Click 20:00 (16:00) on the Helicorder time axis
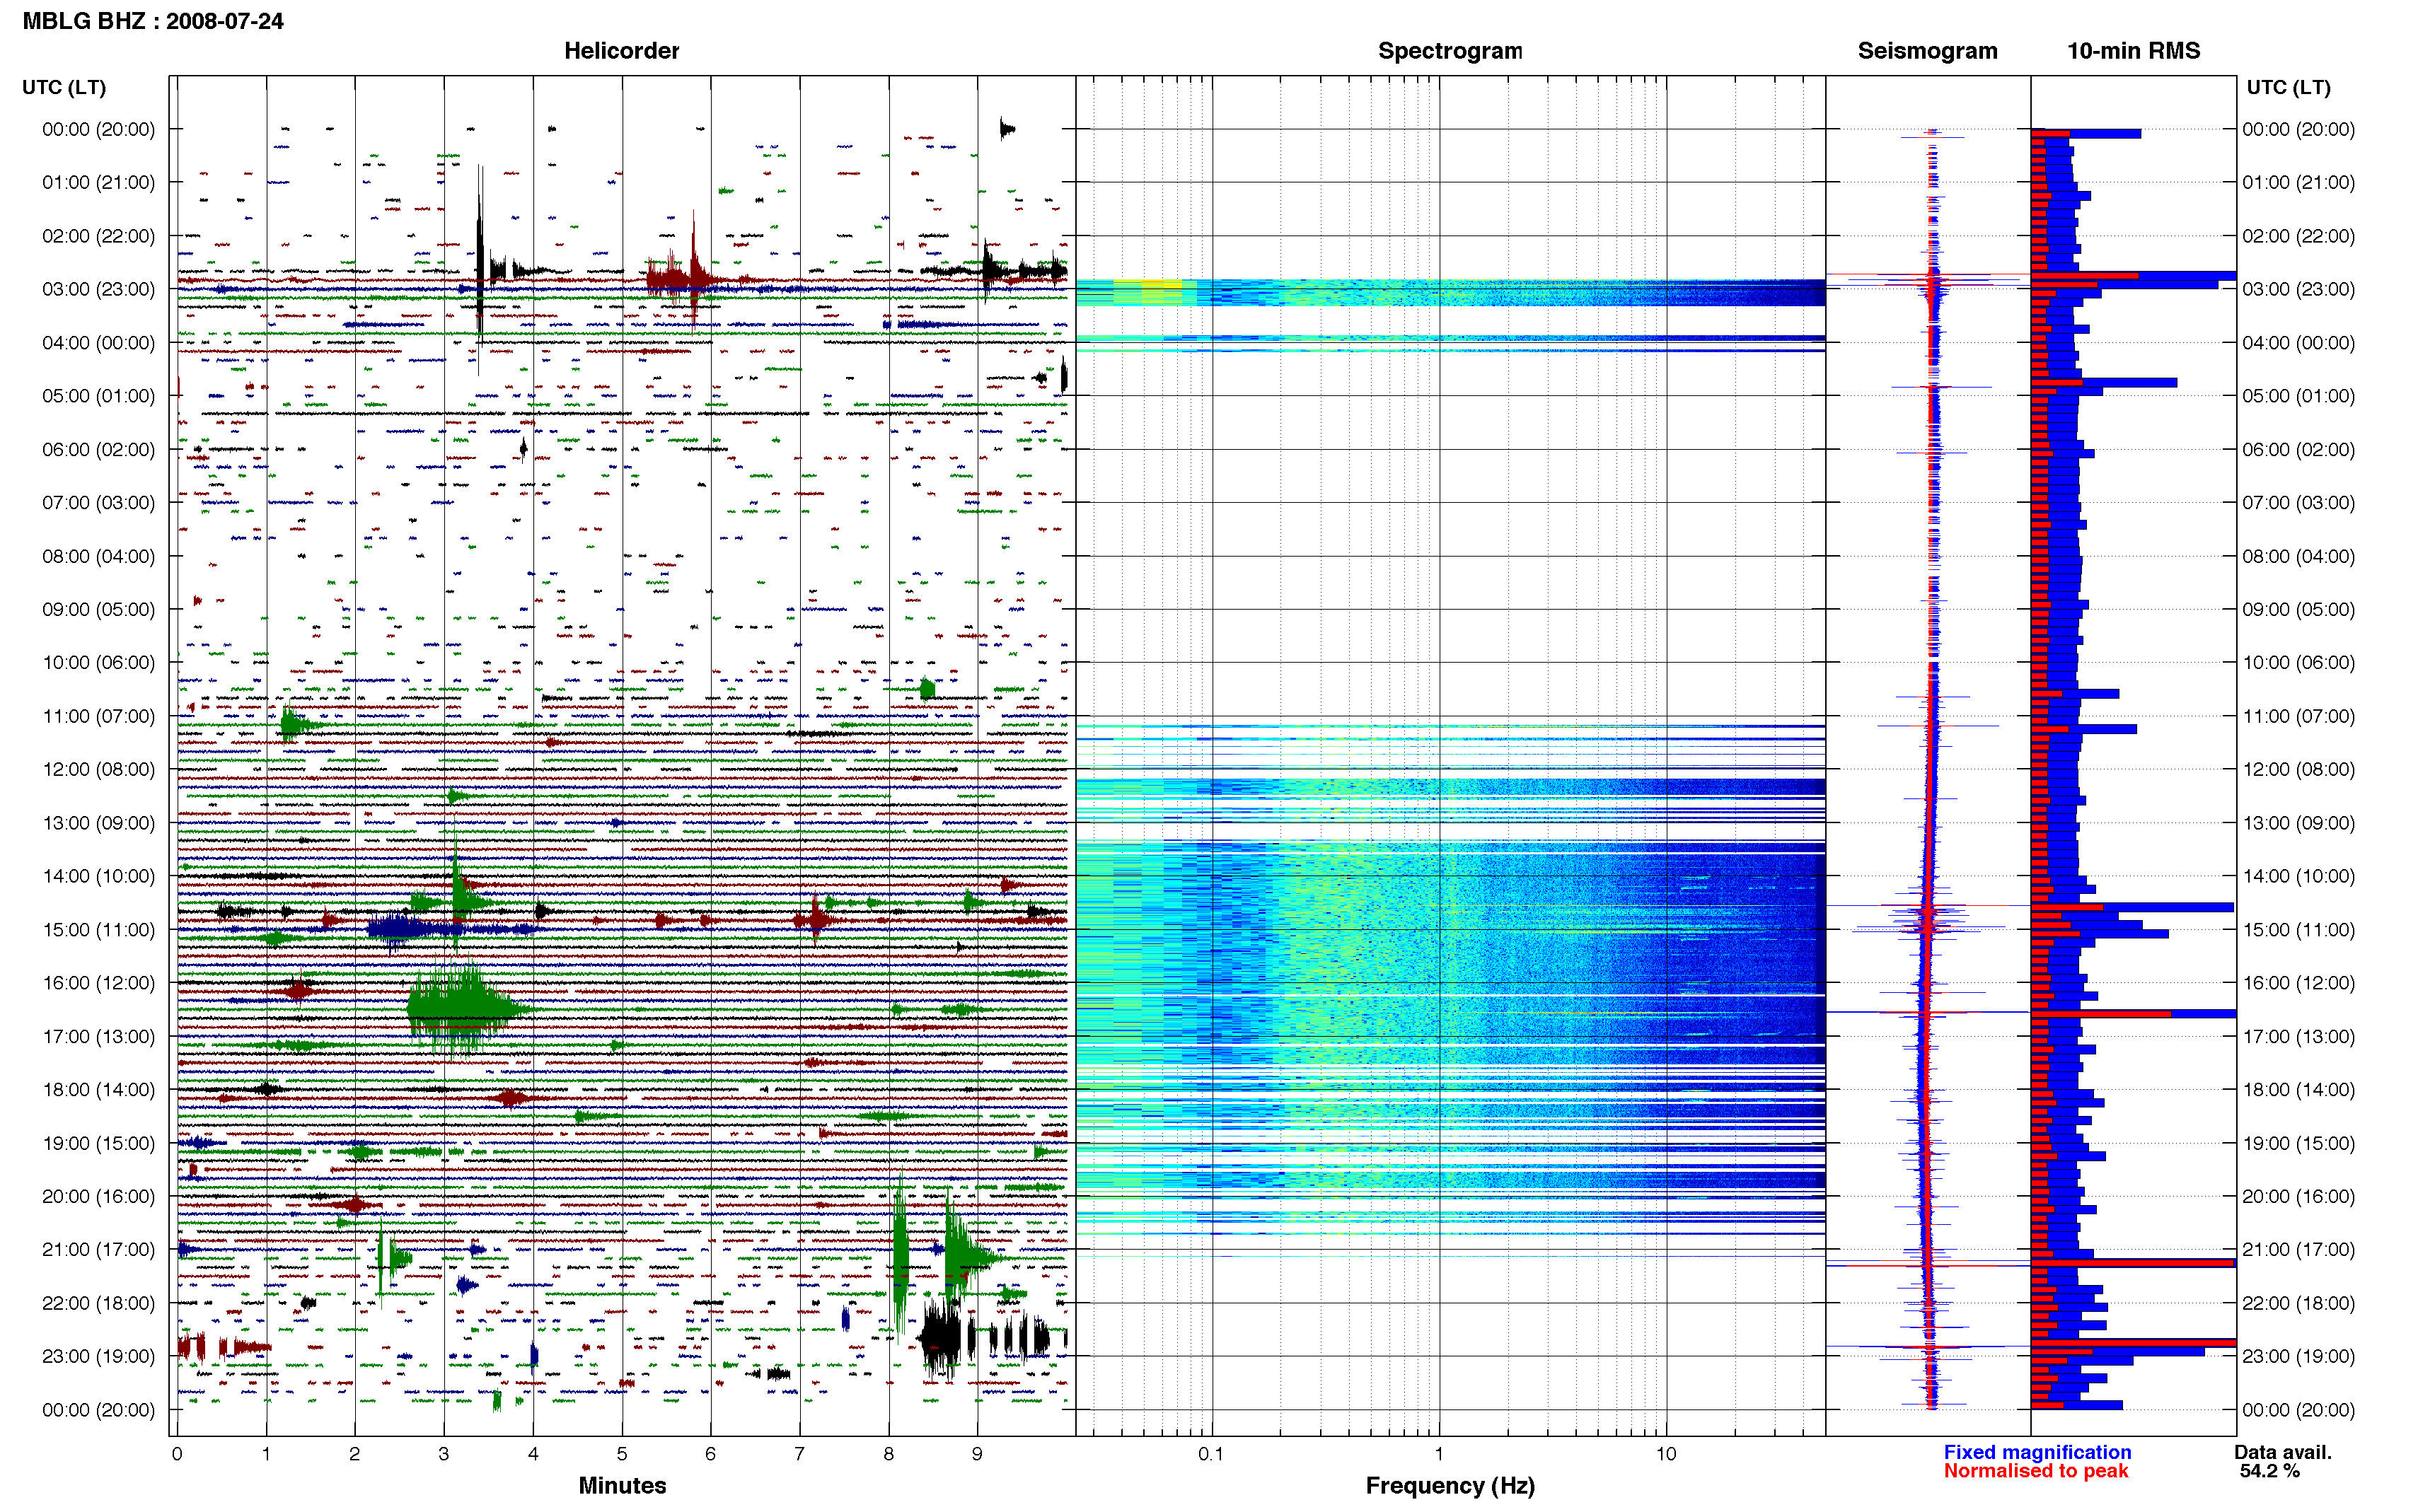 point(99,1196)
